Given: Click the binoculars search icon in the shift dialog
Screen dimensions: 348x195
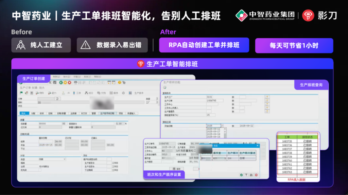Looking at the screenshot, I should pyautogui.click(x=251, y=175).
